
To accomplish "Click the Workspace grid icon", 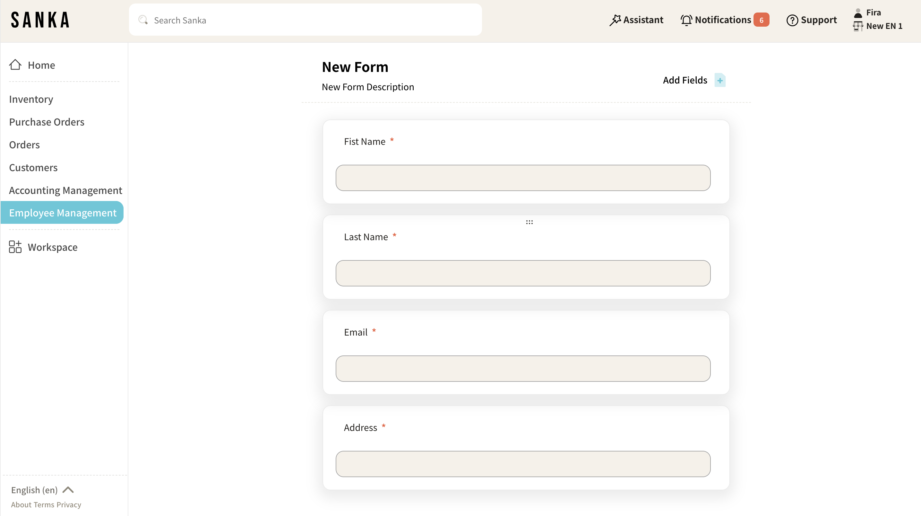I will point(15,247).
